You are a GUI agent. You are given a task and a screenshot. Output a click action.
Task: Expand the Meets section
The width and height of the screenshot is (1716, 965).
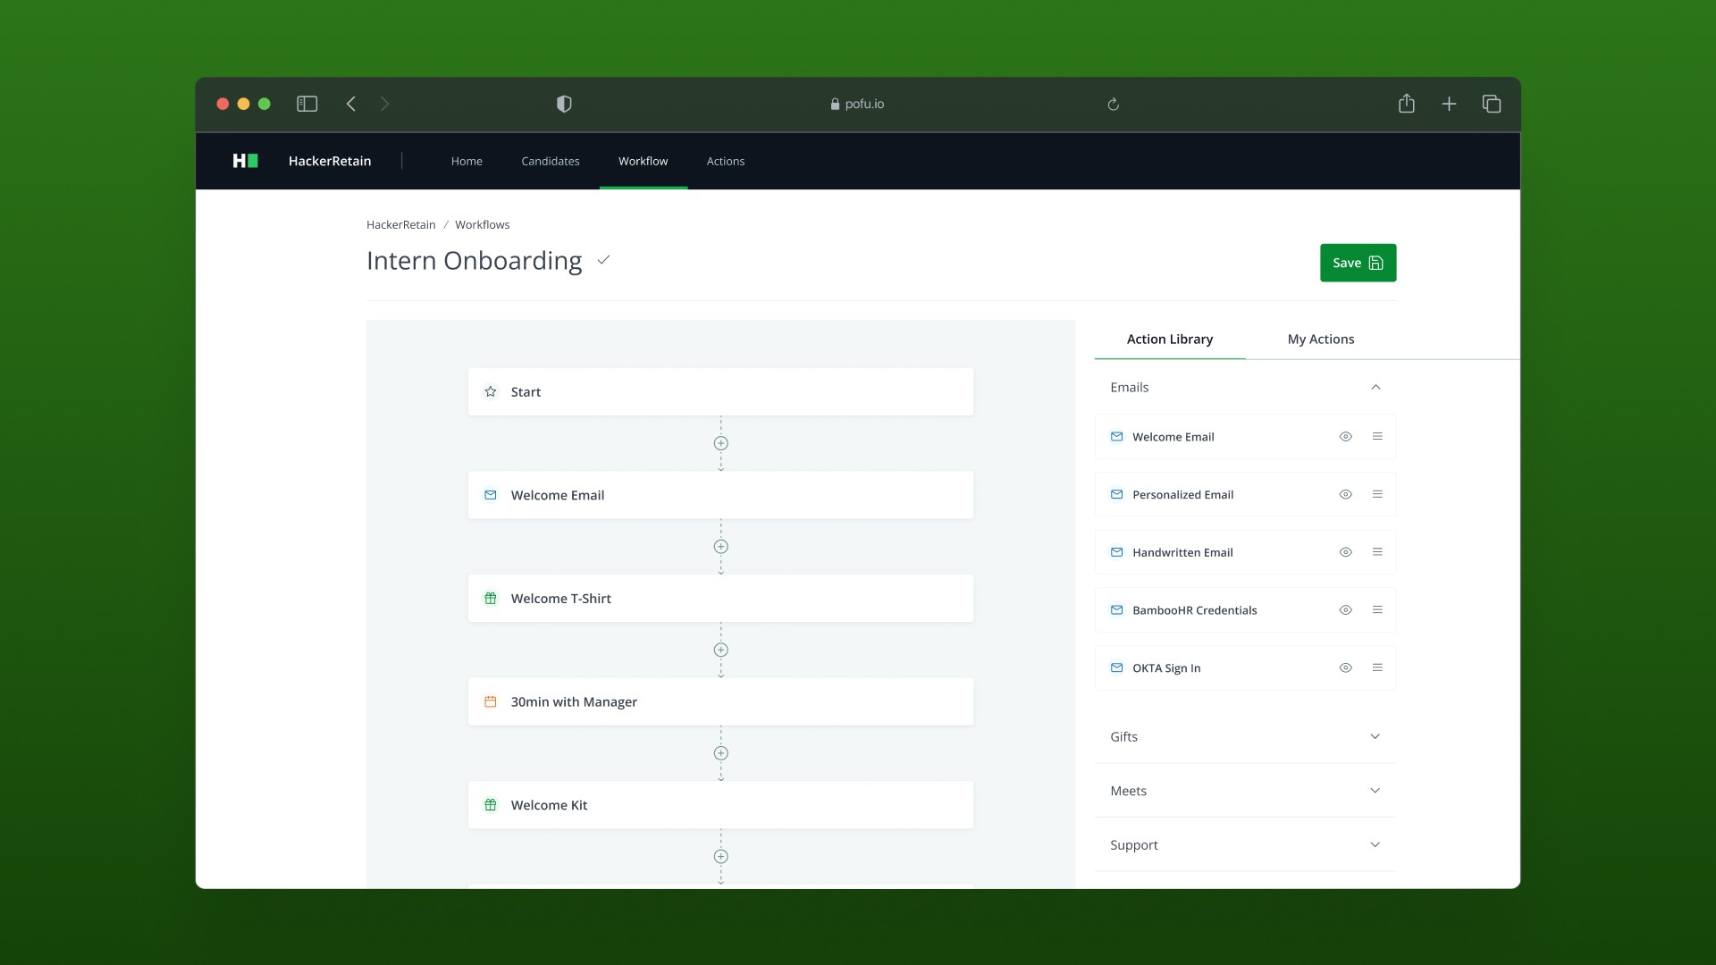click(x=1245, y=791)
